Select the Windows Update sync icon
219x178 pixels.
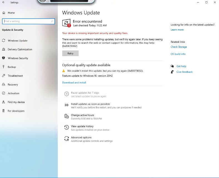4,41
